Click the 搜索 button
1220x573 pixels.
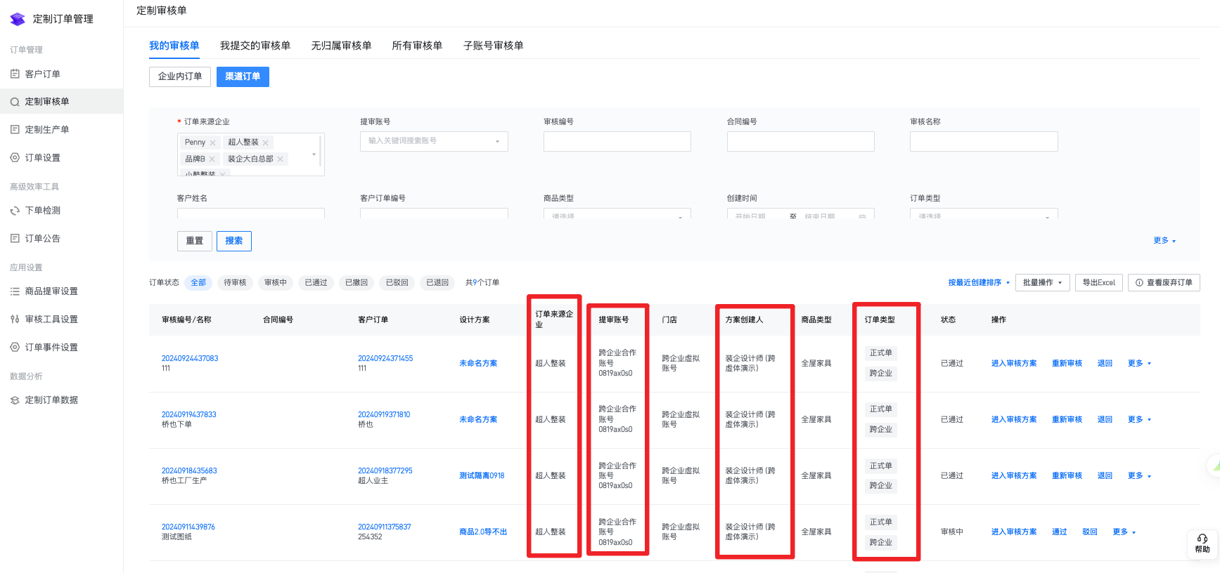234,241
